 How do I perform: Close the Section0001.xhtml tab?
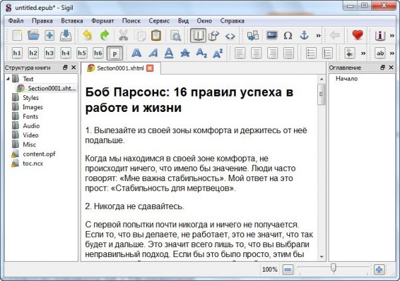click(x=150, y=68)
